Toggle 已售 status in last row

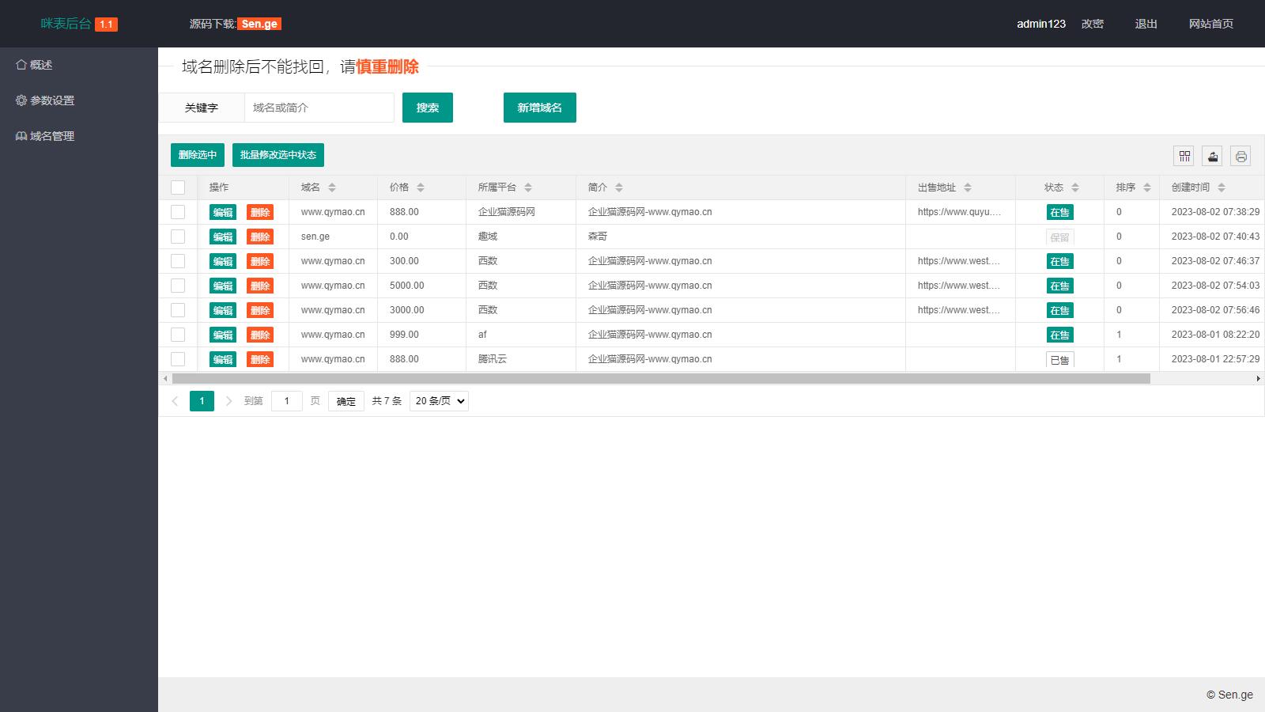coord(1059,360)
